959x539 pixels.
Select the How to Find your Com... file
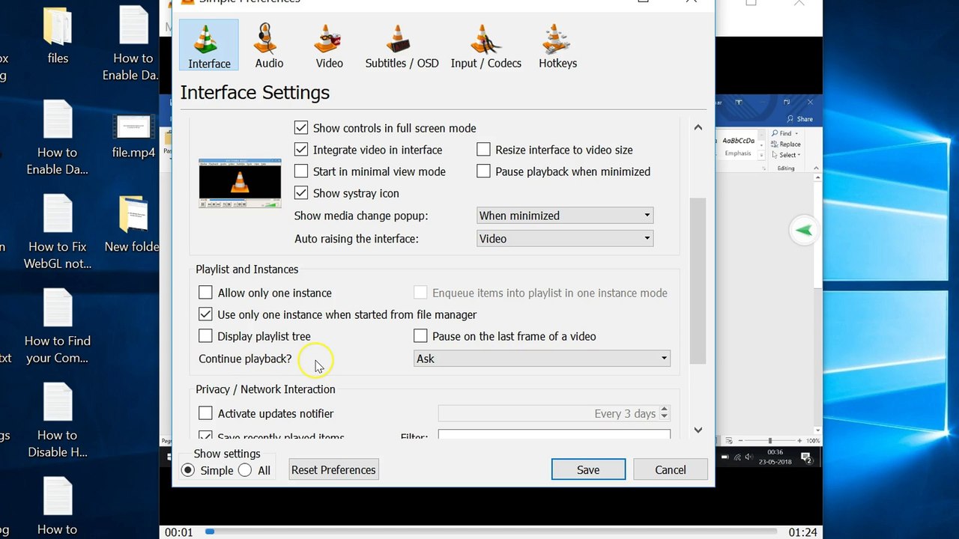58,327
